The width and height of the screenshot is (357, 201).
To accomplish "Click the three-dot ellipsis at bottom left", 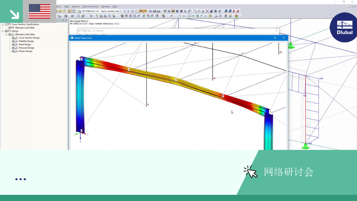I will click(21, 179).
